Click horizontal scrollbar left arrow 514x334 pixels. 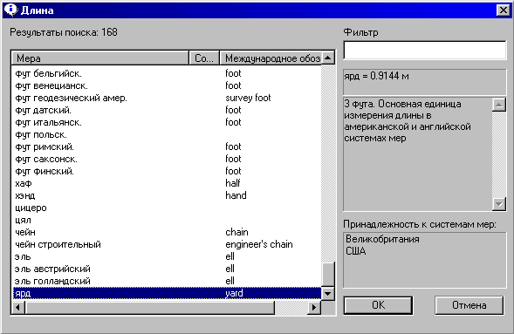18,308
